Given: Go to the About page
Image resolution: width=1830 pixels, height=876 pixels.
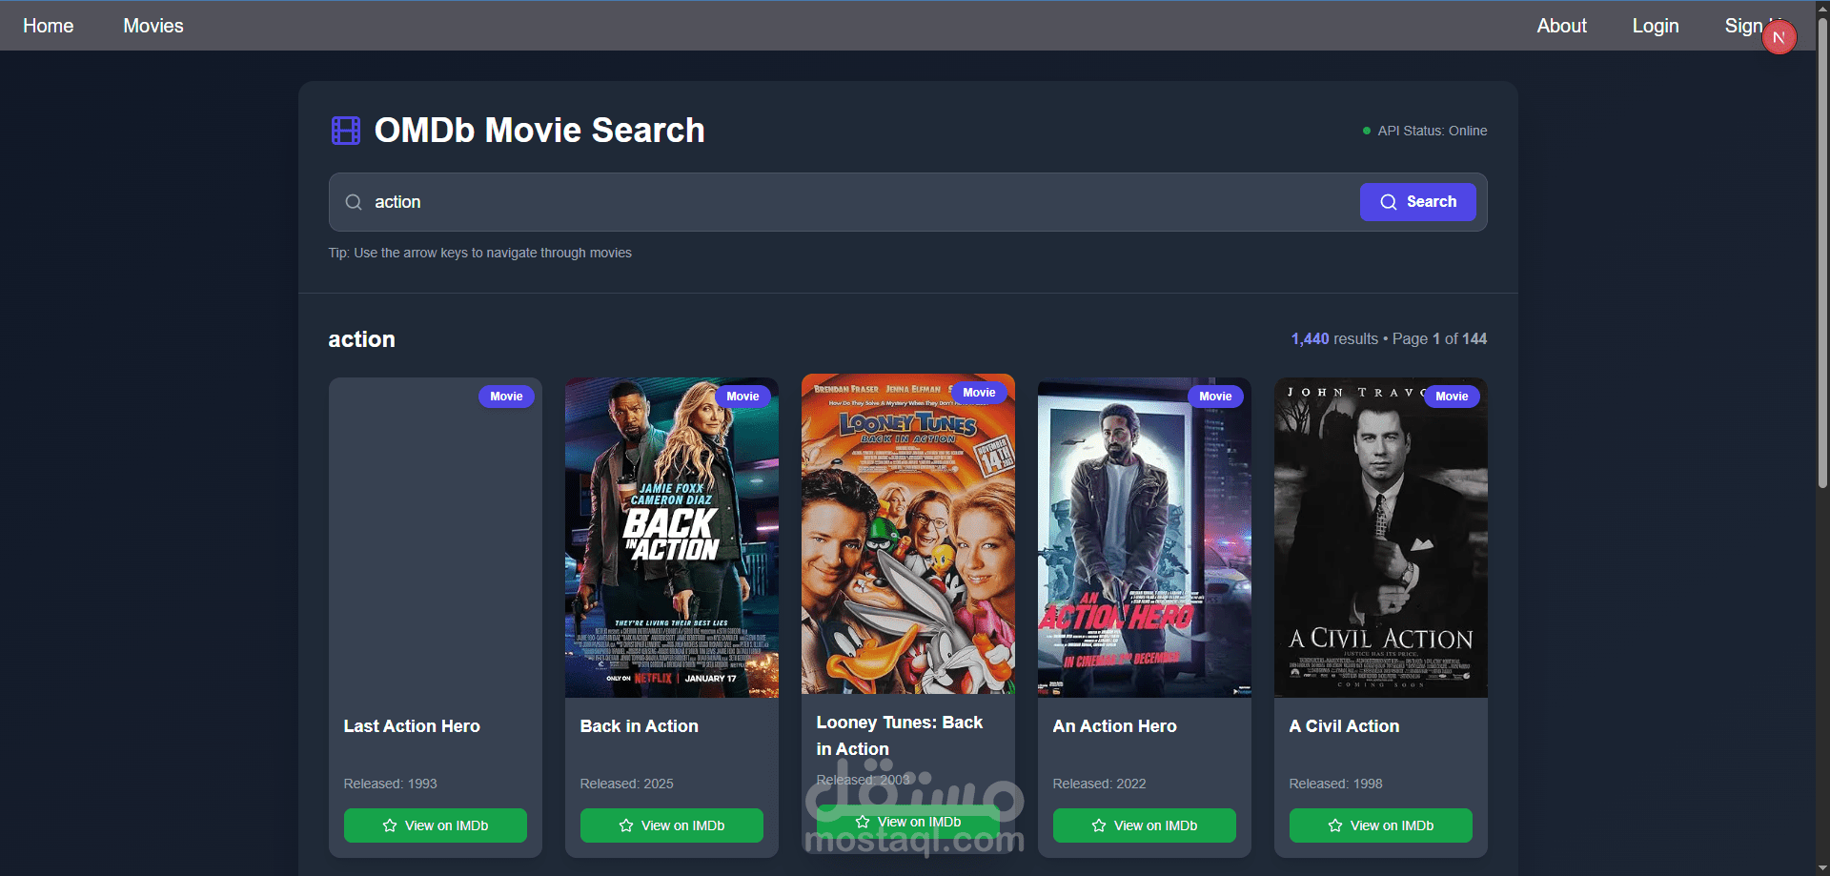Looking at the screenshot, I should coord(1561,26).
